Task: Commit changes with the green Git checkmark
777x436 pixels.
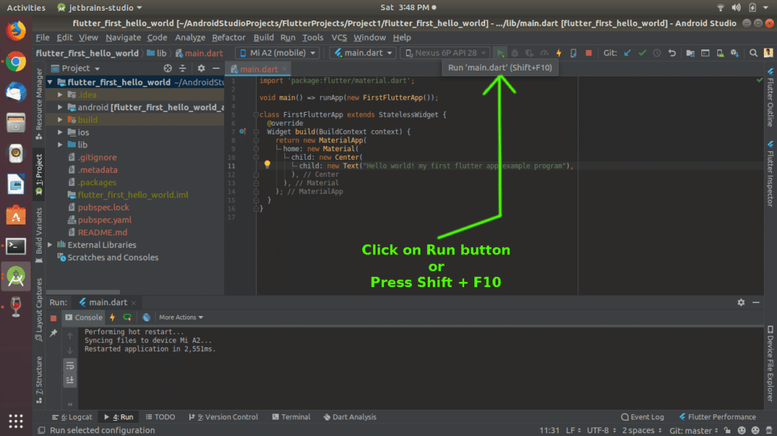Action: [x=643, y=52]
